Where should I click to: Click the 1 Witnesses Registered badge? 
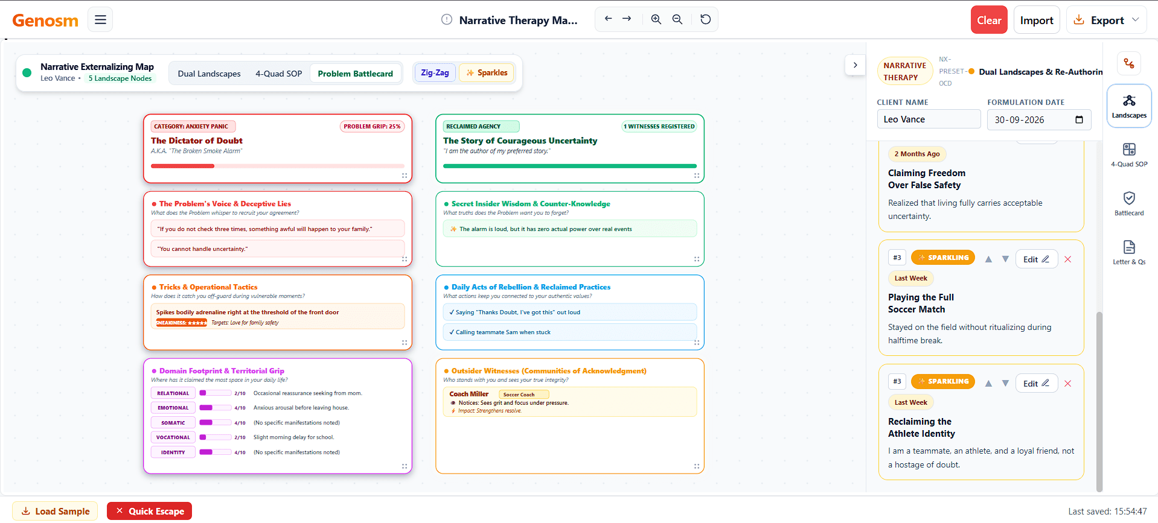click(659, 126)
